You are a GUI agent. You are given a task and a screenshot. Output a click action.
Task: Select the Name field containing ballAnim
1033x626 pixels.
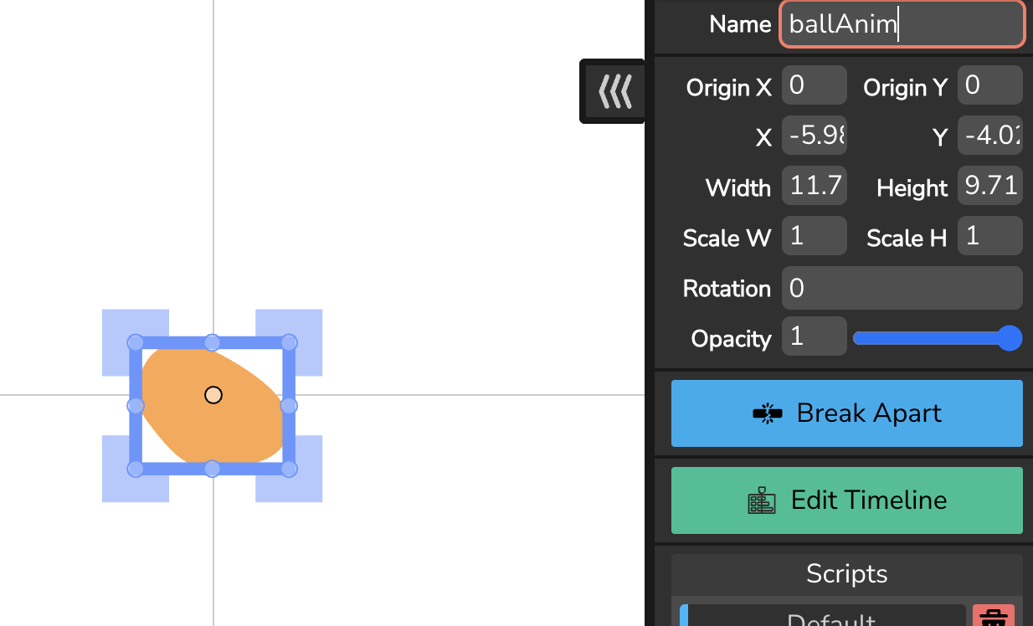point(902,24)
